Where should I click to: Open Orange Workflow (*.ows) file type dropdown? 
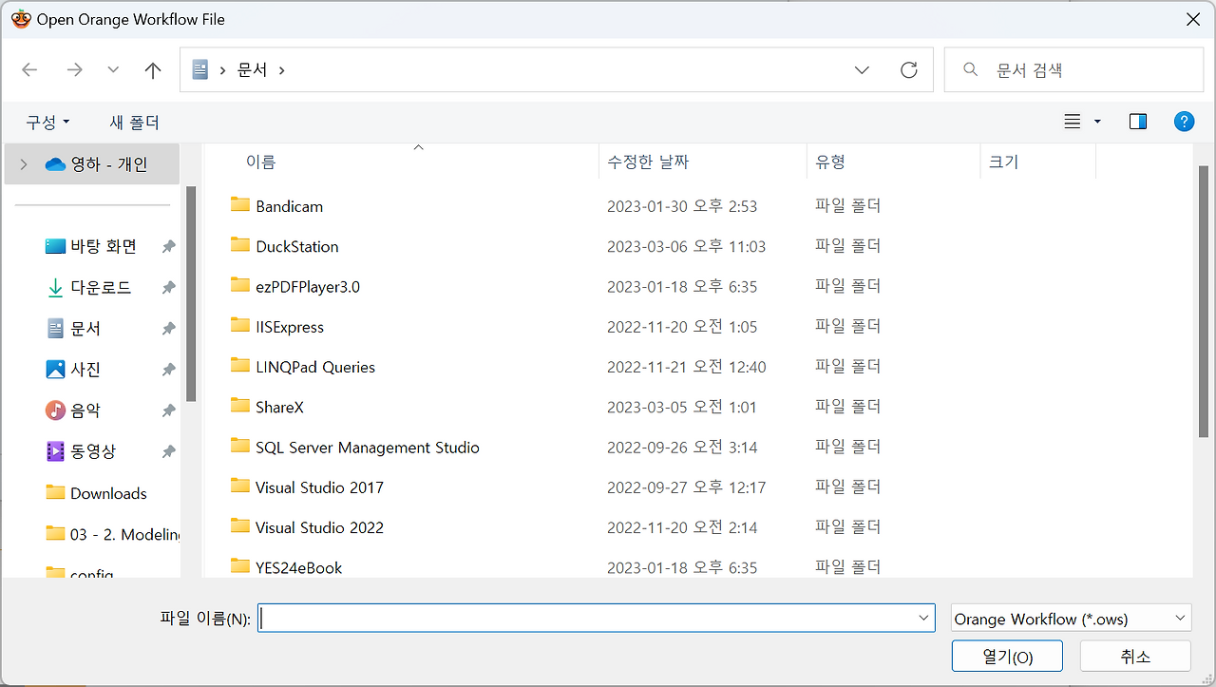[x=1071, y=618]
